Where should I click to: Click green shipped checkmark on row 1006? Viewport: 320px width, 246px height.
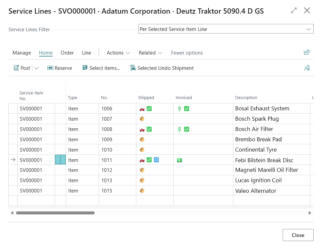[x=149, y=108]
